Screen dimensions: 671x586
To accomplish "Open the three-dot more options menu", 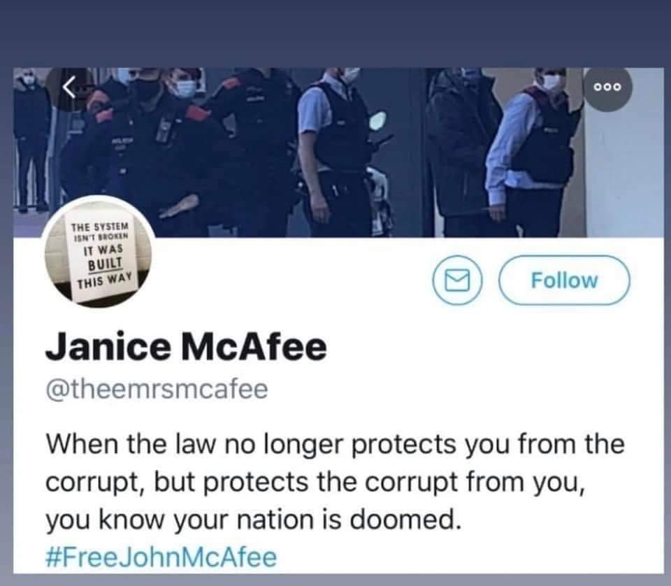I will pos(607,87).
